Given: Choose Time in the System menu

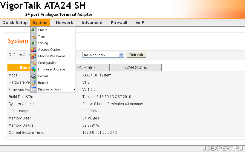Looking at the screenshot, I should tap(41, 36).
